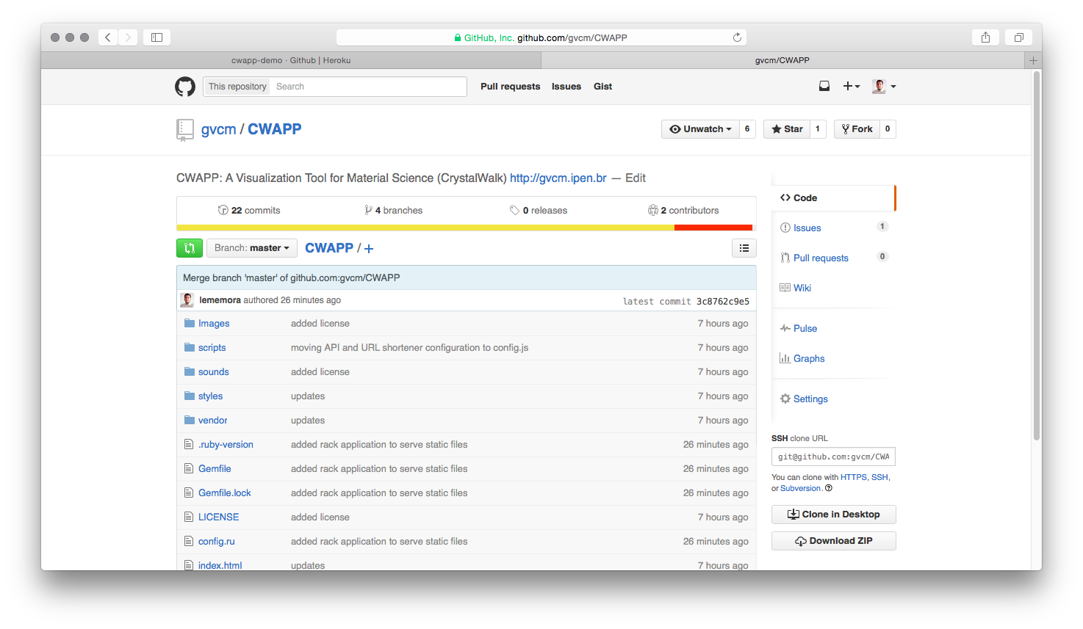Screen dimensions: 1083x629
Task: Click the plus icon to add new file
Action: 369,249
